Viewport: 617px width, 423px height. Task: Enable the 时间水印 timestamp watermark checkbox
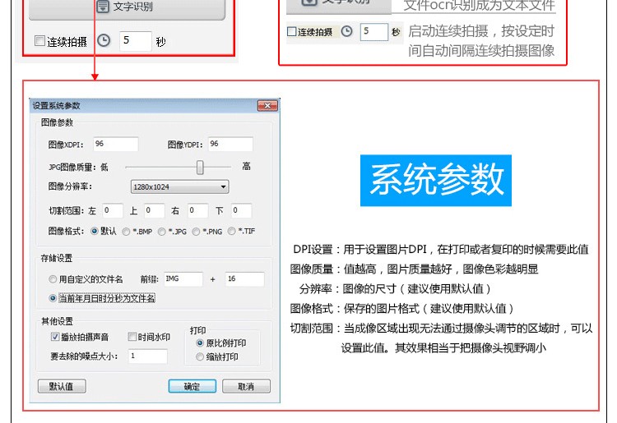(132, 337)
